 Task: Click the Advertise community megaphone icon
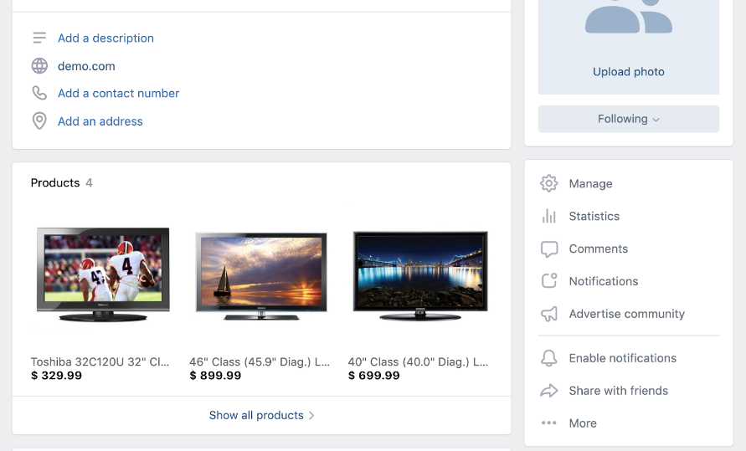[x=549, y=314]
